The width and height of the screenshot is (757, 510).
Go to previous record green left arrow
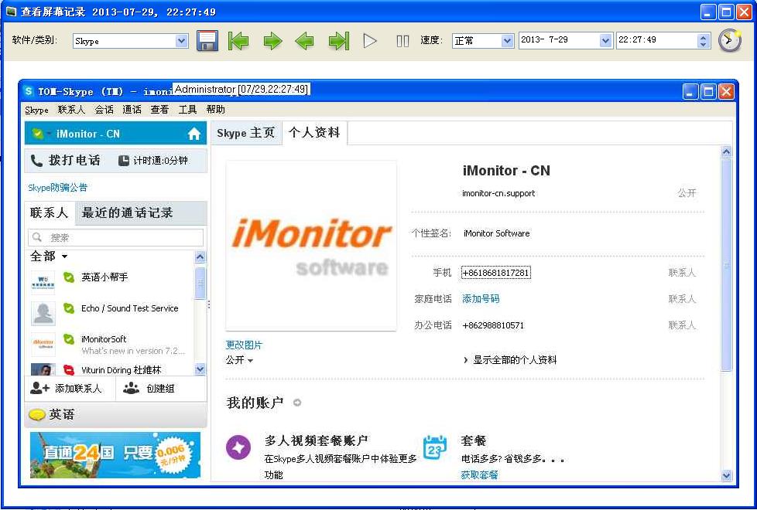click(304, 41)
